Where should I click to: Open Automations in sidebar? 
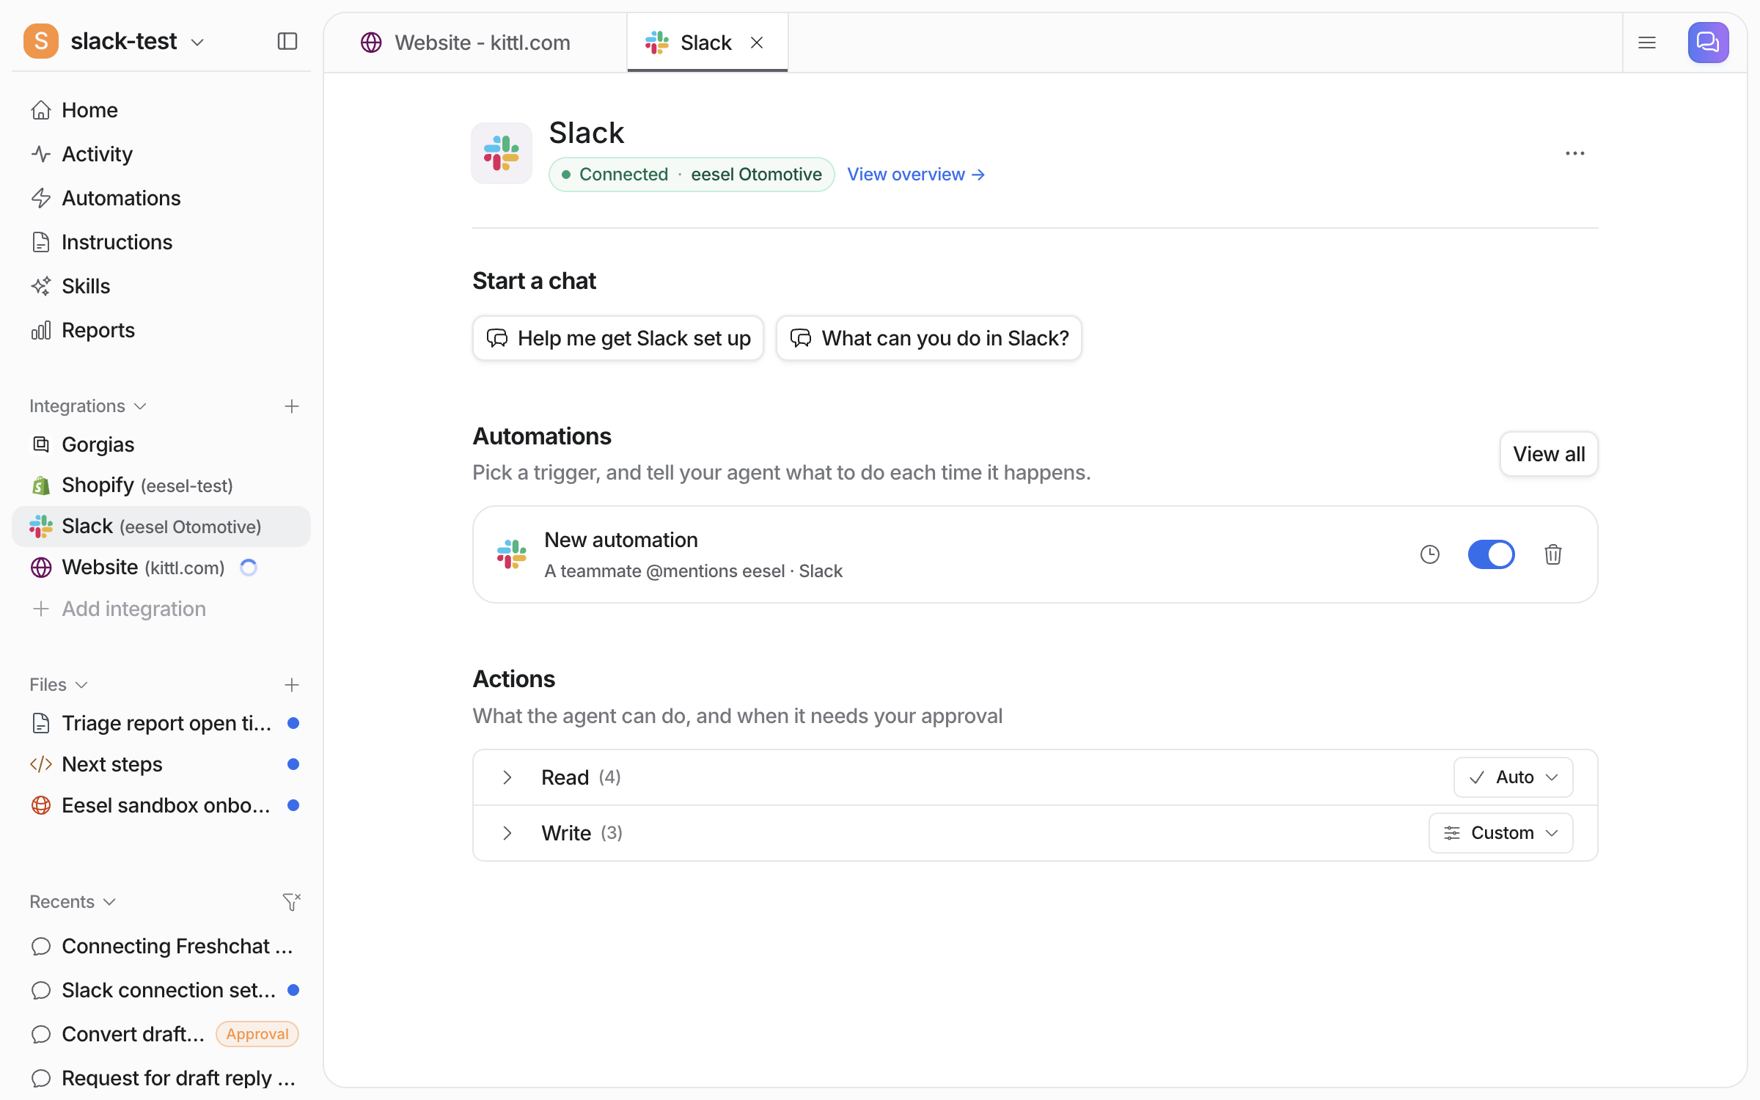(x=161, y=198)
